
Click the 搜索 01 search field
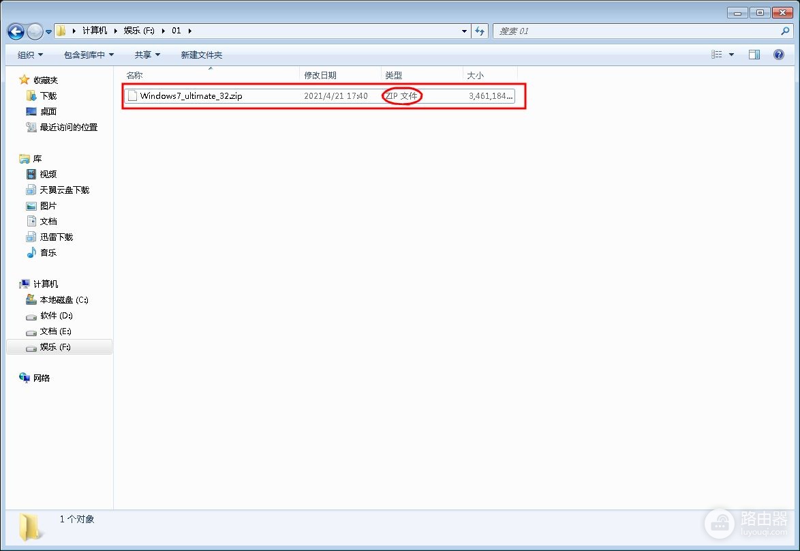pos(636,31)
